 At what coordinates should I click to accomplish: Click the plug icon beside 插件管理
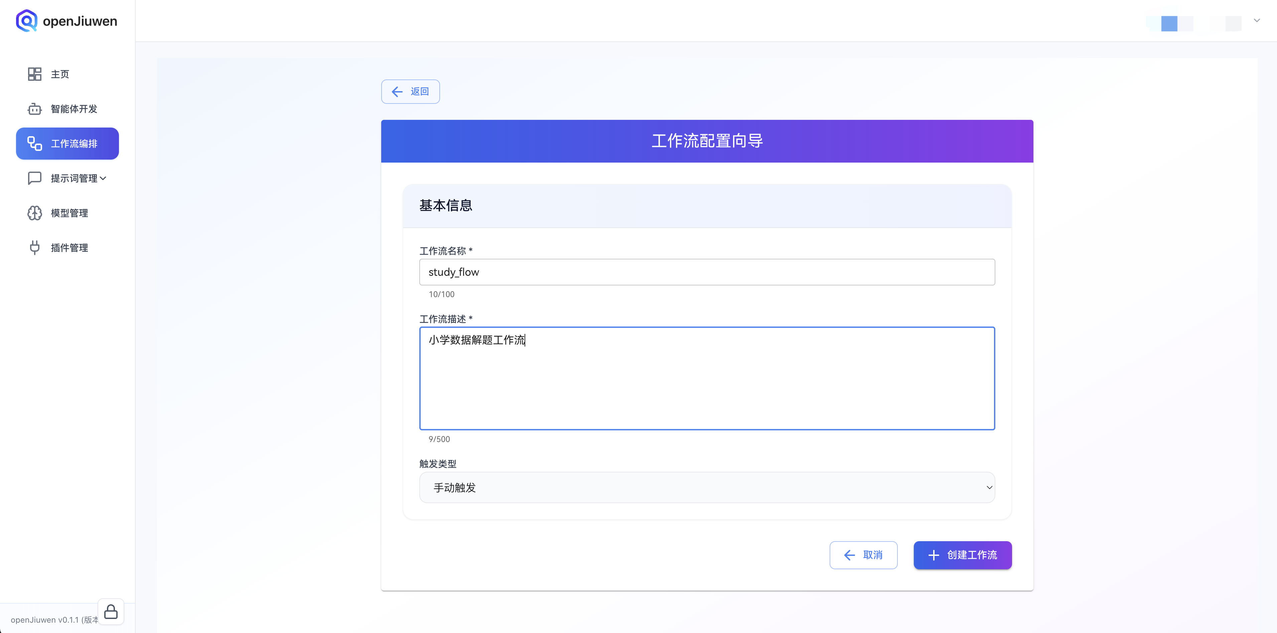point(34,247)
